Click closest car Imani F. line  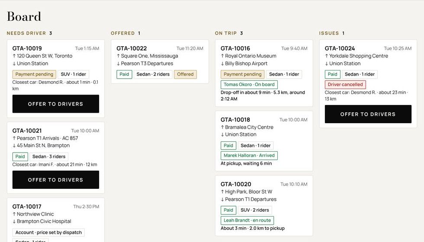pos(55,165)
